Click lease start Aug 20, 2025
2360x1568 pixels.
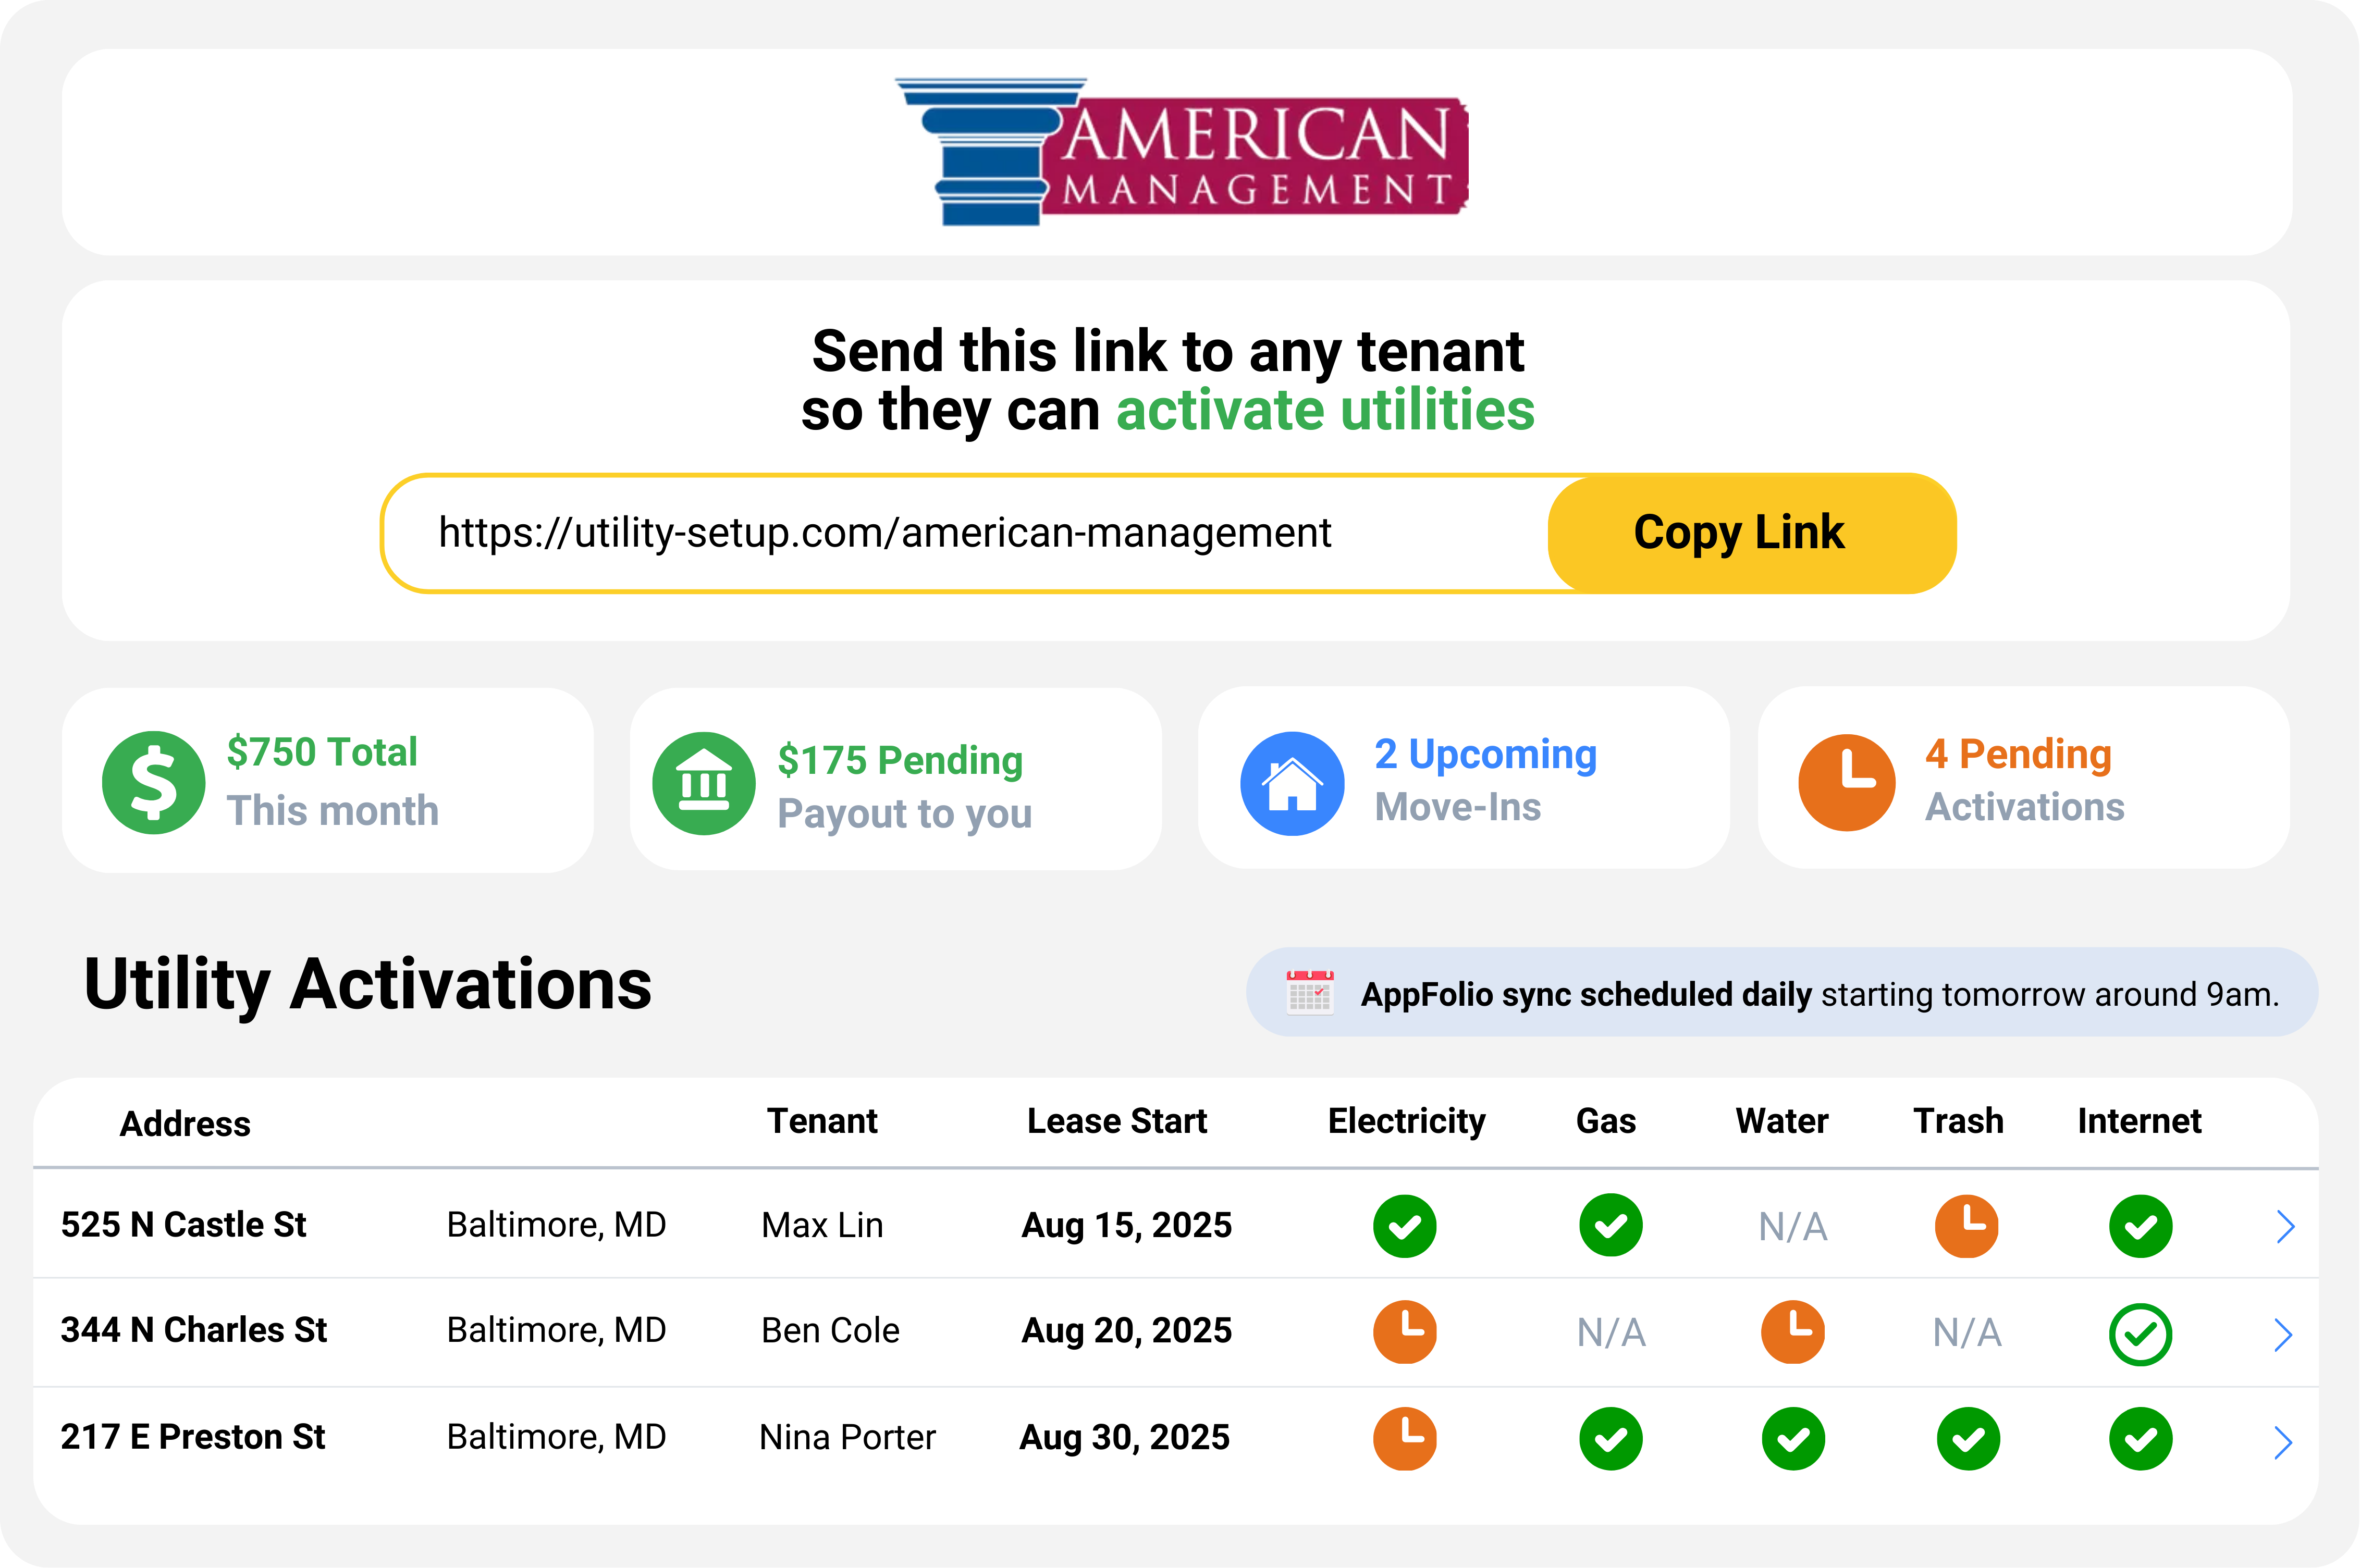(1126, 1330)
